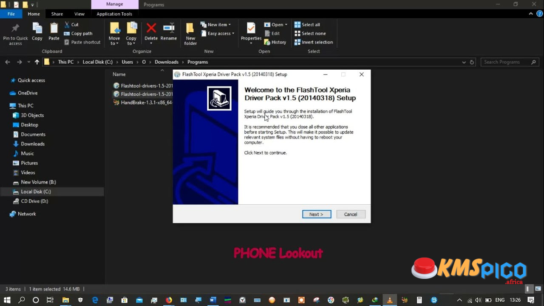The image size is (544, 306).
Task: Click Next in the setup dialog
Action: click(317, 214)
